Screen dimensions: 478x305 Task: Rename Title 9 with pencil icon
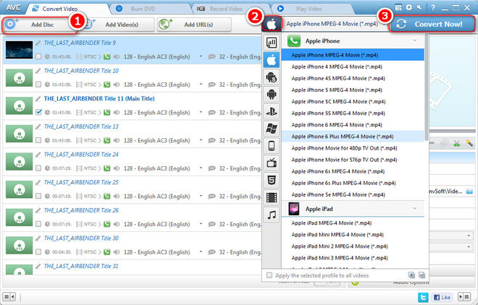click(x=38, y=43)
